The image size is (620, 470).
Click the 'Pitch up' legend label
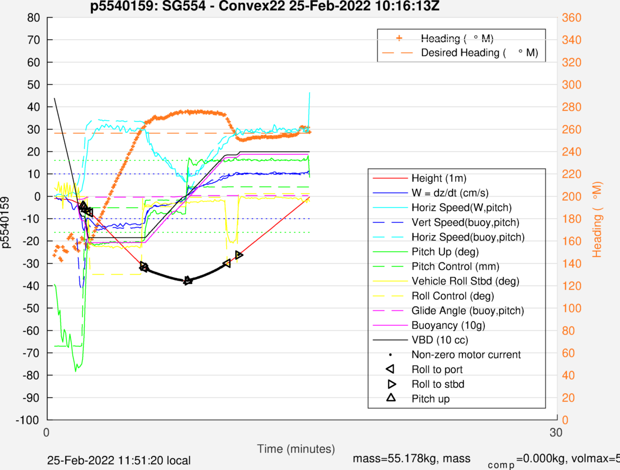[431, 399]
